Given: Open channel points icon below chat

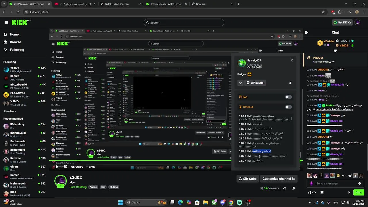Looking at the screenshot, I should (x=312, y=193).
